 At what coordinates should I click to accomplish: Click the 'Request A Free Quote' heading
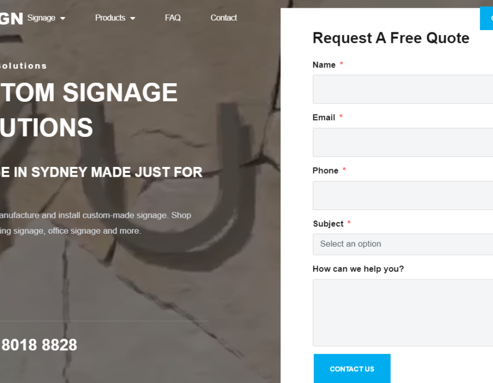[x=391, y=38]
